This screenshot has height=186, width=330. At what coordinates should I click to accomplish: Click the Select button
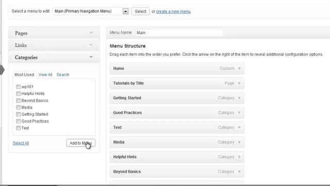point(140,11)
